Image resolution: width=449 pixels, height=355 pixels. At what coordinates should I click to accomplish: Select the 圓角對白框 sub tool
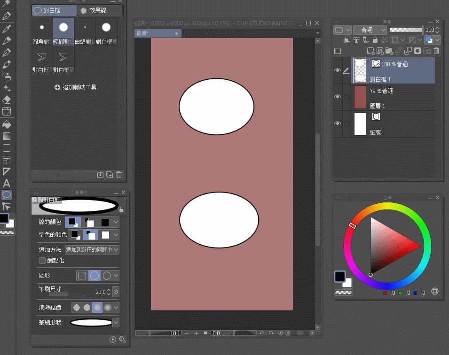[x=42, y=32]
